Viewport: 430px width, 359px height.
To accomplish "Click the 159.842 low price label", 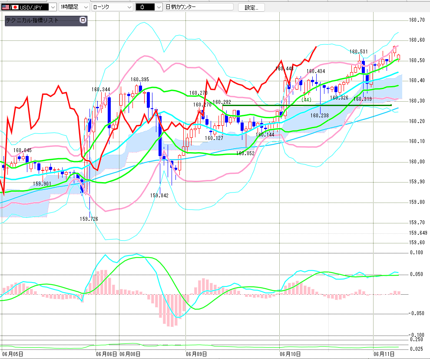I will pos(159,196).
